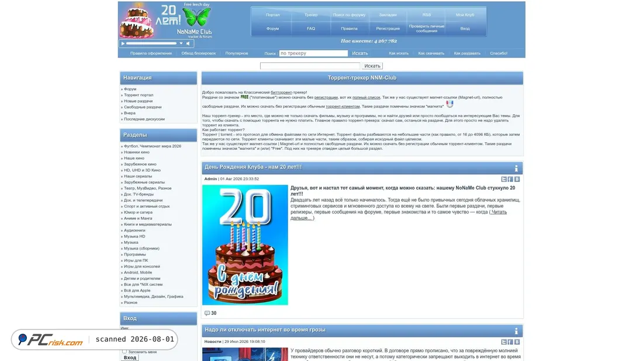Open the audio player's dropdown arrow
The image size is (643, 361).
click(181, 43)
